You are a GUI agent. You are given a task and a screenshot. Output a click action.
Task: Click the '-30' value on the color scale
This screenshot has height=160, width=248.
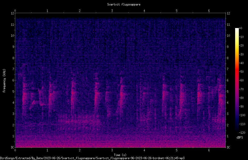[x=241, y=54]
